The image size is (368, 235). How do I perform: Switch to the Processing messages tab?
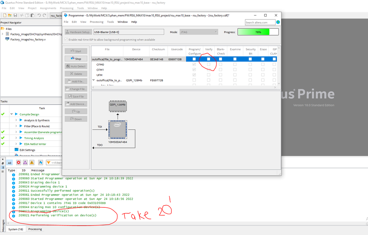[x=35, y=229]
